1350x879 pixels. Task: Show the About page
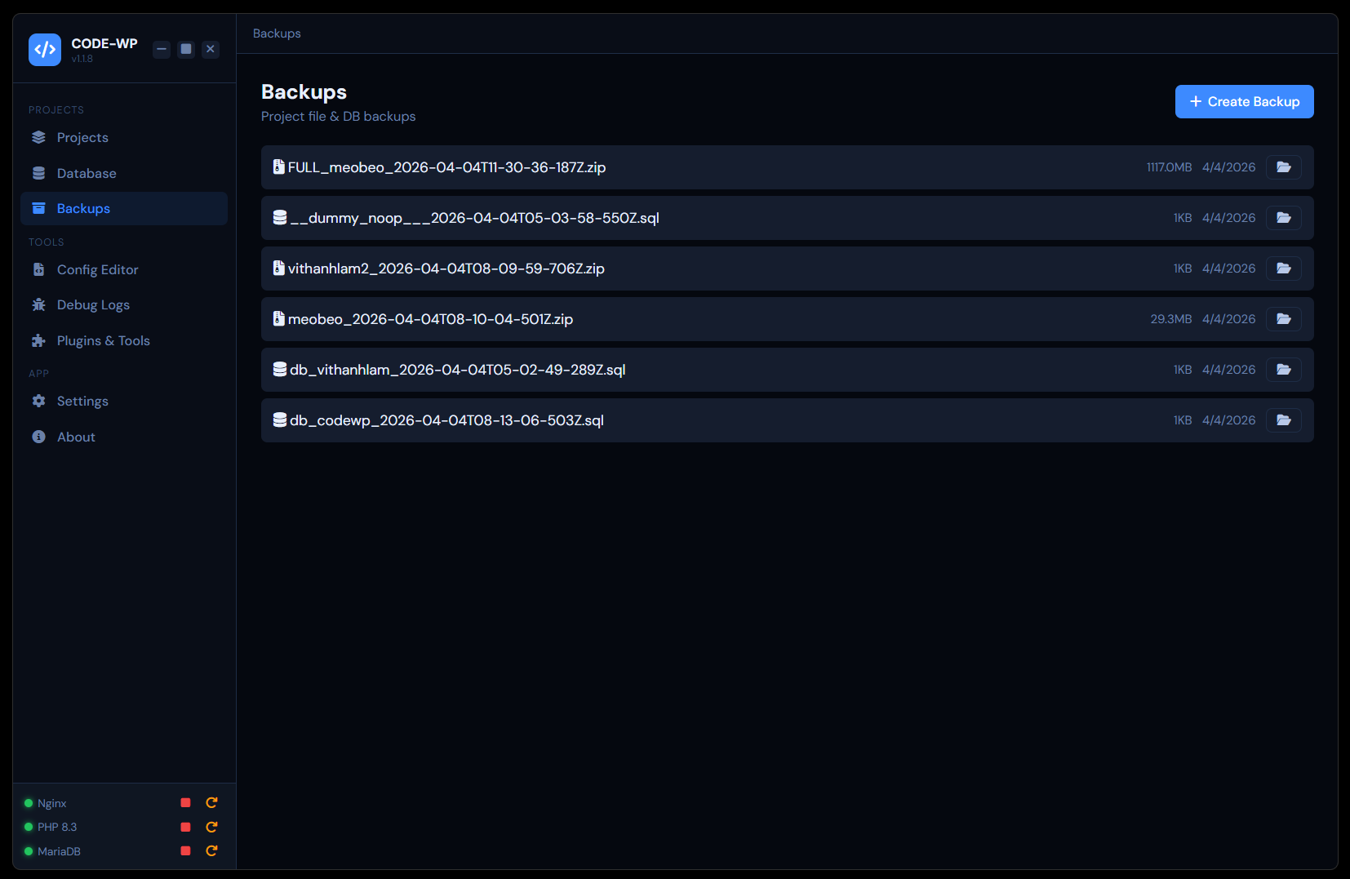click(x=76, y=437)
